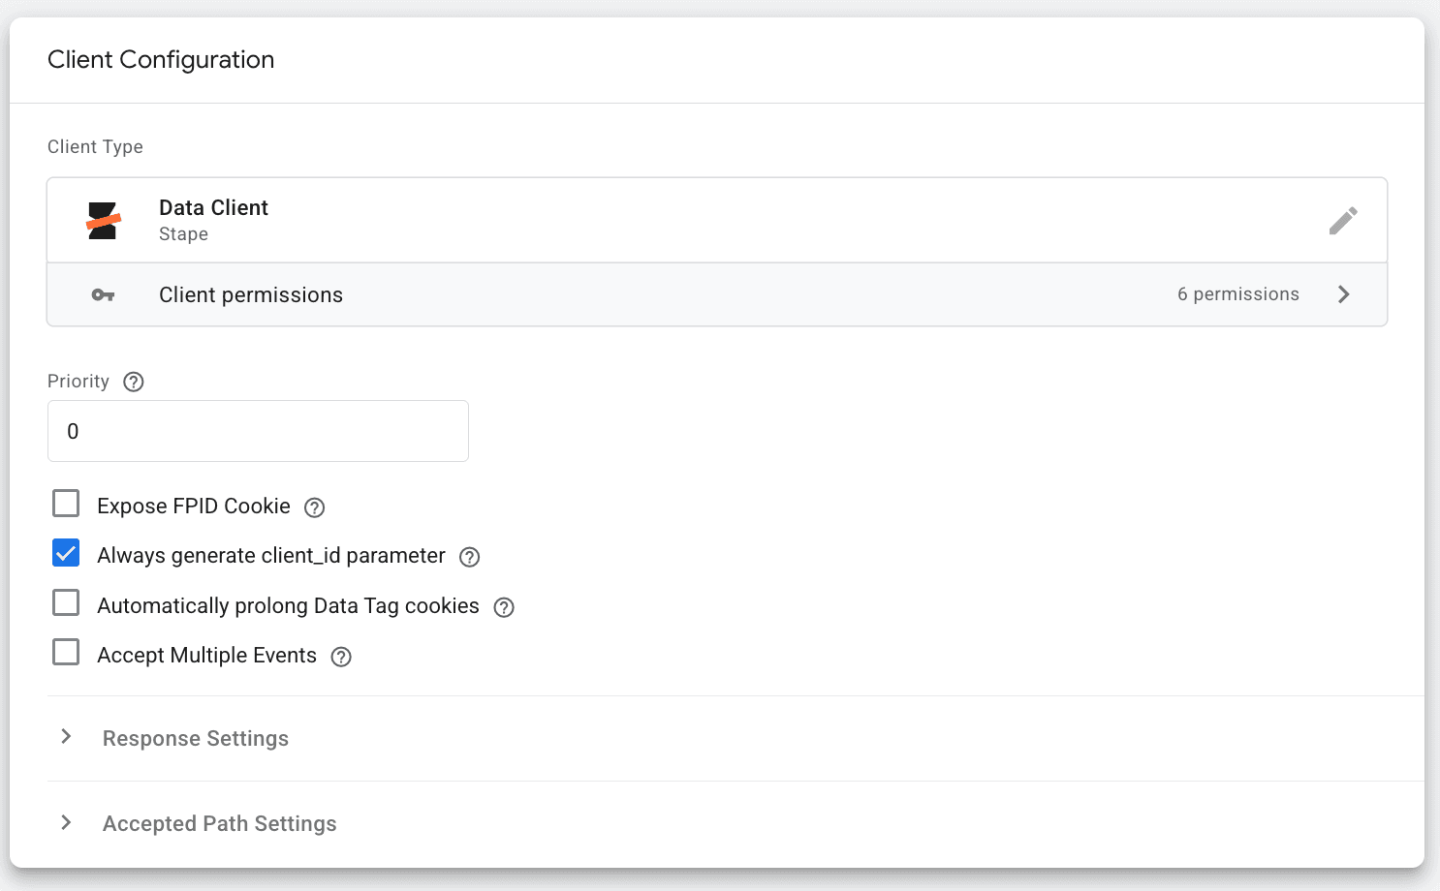Open help for Always generate client_id parameter

(469, 557)
